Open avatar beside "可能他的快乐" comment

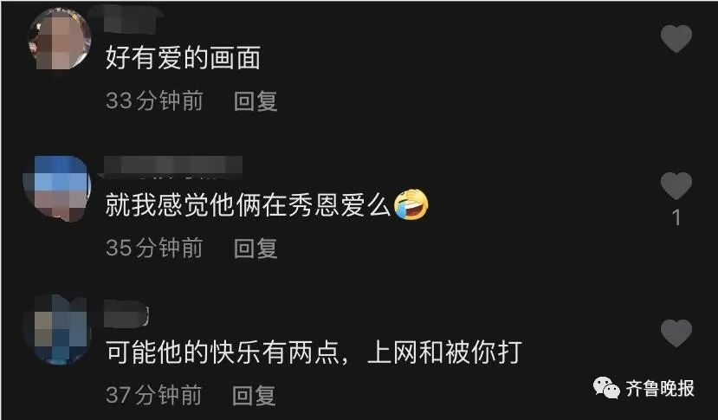[x=55, y=330]
